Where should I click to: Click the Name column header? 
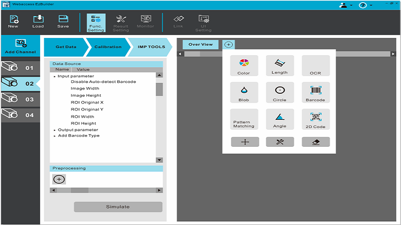[61, 69]
